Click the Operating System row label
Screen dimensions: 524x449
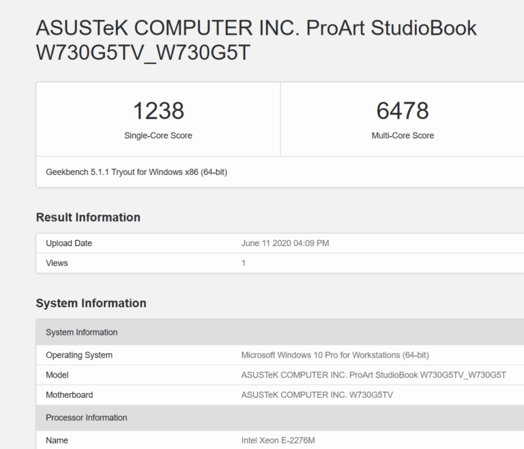pos(79,355)
